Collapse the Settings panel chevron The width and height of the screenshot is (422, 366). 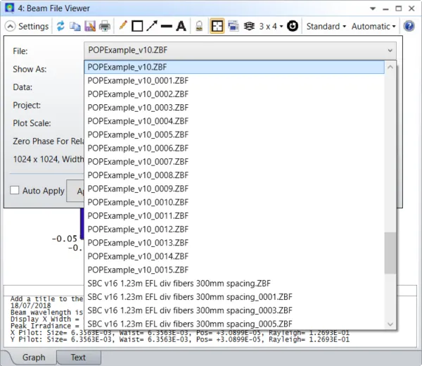[10, 26]
